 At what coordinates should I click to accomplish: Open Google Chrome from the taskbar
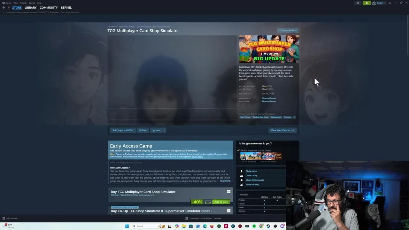(261, 226)
